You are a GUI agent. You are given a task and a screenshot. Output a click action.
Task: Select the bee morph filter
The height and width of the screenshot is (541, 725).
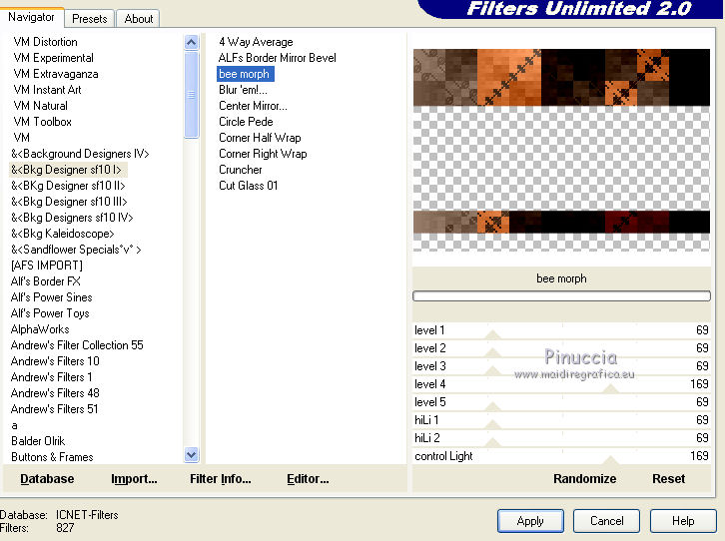coord(245,74)
